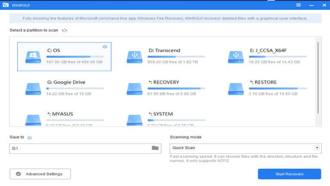The image size is (330, 186).
Task: Open the Quick Scan combo box
Action: tap(246, 149)
